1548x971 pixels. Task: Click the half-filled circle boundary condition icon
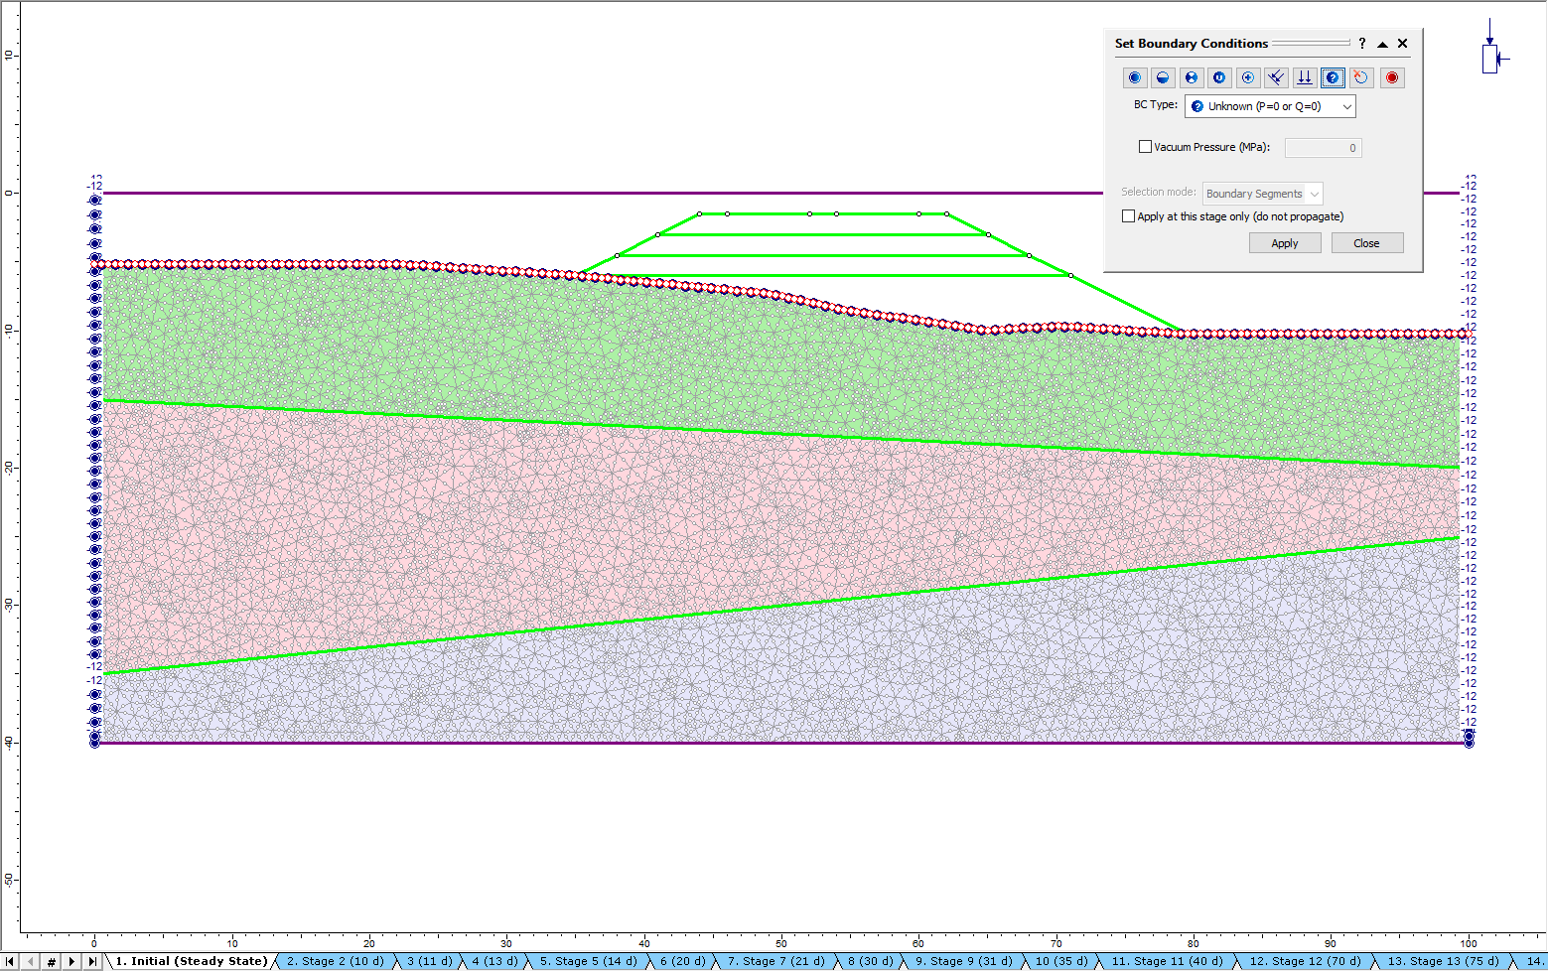(x=1163, y=77)
